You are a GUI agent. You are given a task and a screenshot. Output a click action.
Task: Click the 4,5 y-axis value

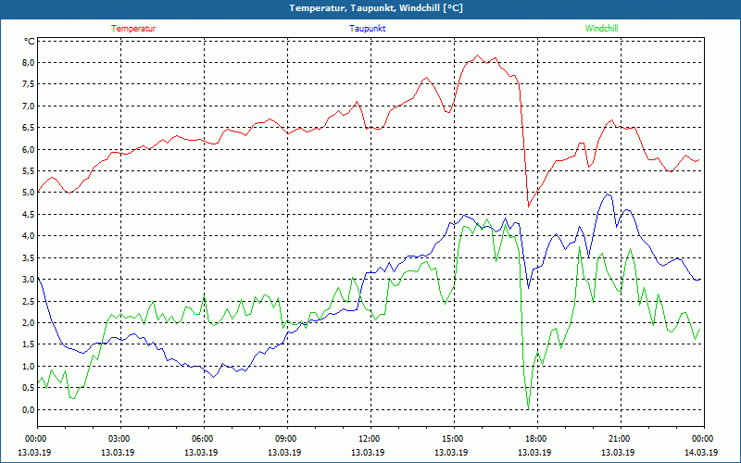tap(29, 214)
